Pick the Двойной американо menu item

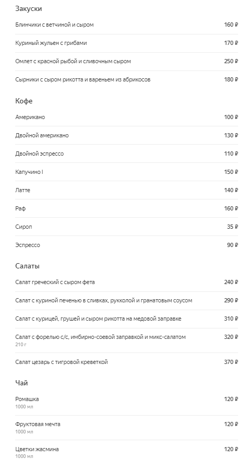(126, 136)
